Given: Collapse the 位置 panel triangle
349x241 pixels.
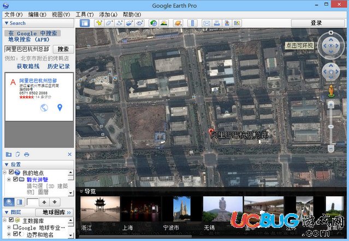Looking at the screenshot, I should tap(7, 164).
